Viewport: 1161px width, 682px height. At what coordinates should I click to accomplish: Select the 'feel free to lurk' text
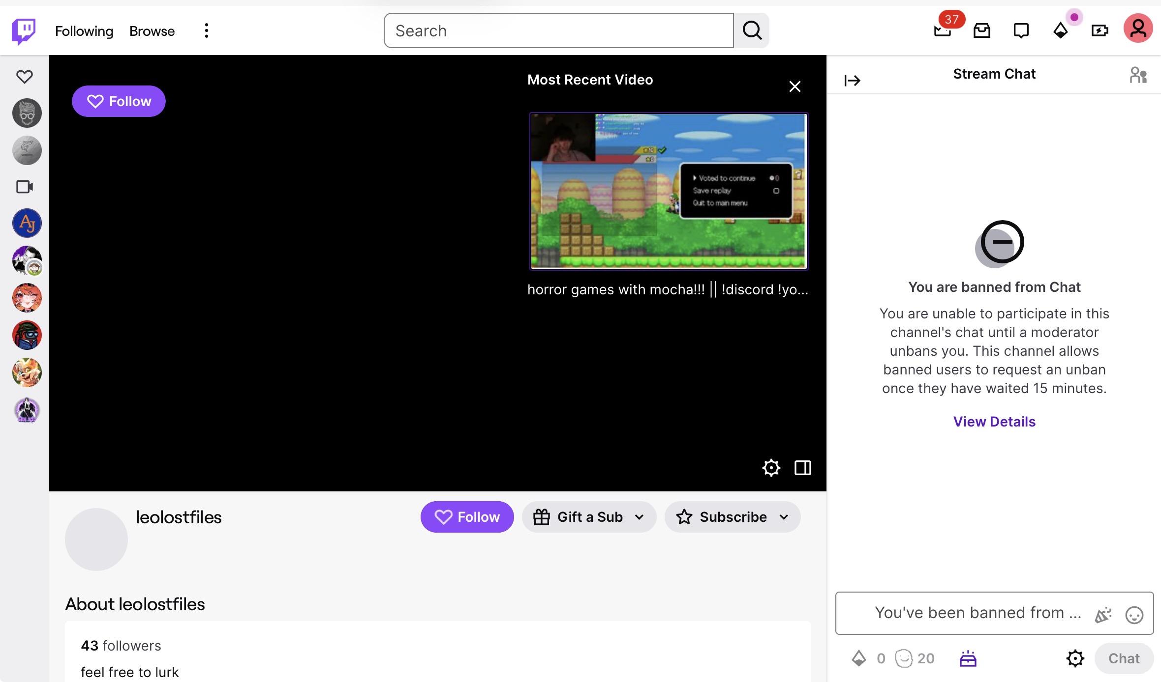tap(130, 672)
